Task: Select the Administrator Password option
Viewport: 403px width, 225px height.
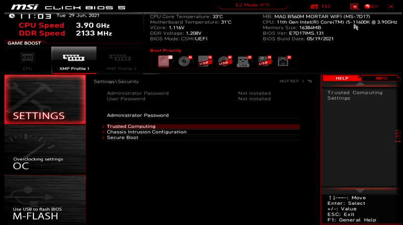Action: coord(137,115)
